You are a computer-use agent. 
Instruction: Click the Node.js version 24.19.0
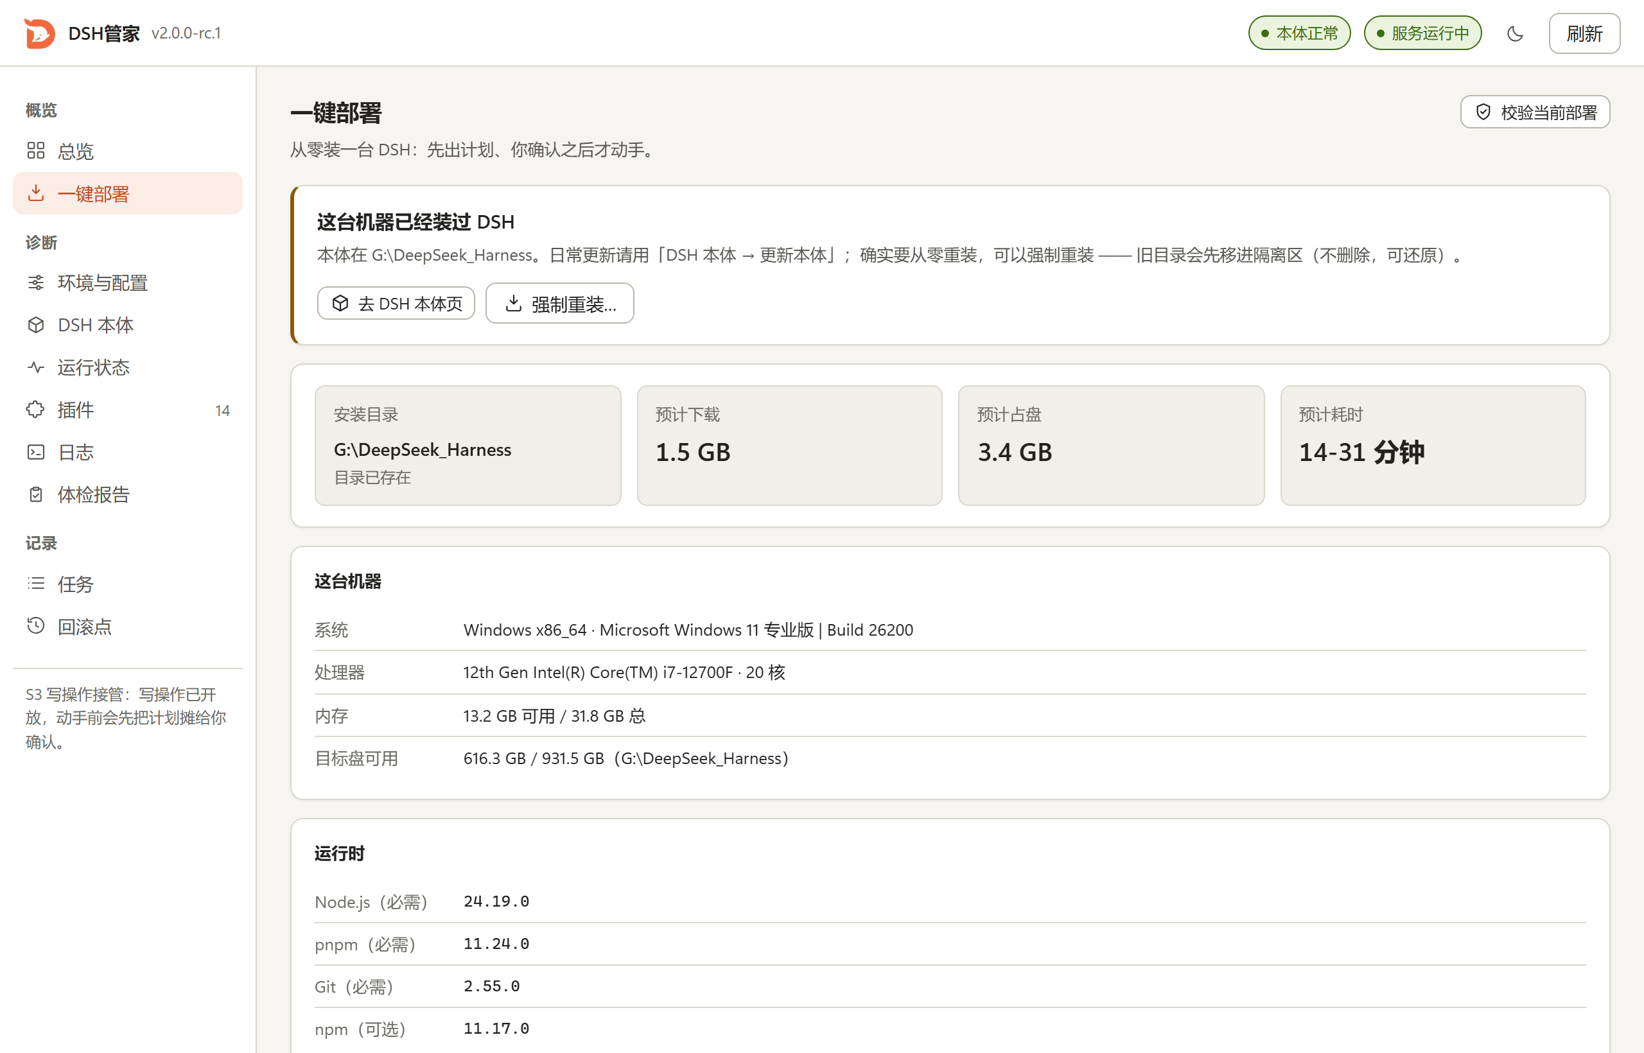pyautogui.click(x=496, y=902)
